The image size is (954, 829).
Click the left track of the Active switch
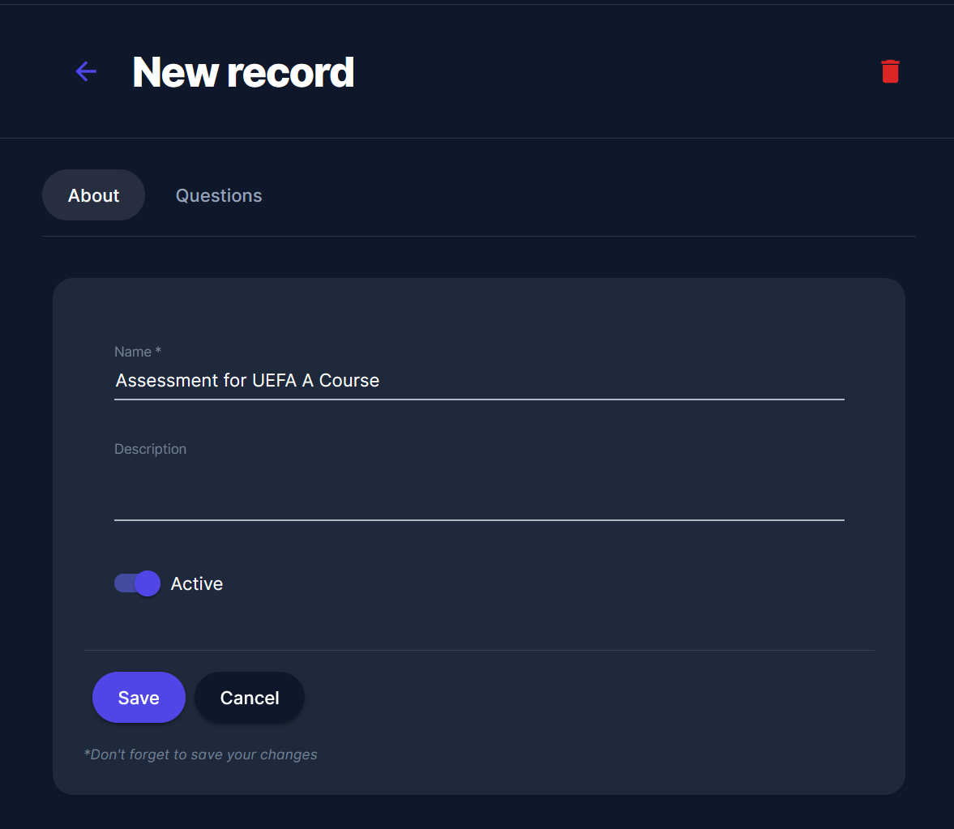[122, 583]
